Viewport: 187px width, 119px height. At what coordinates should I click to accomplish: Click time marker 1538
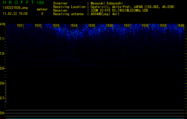pos(145,26)
